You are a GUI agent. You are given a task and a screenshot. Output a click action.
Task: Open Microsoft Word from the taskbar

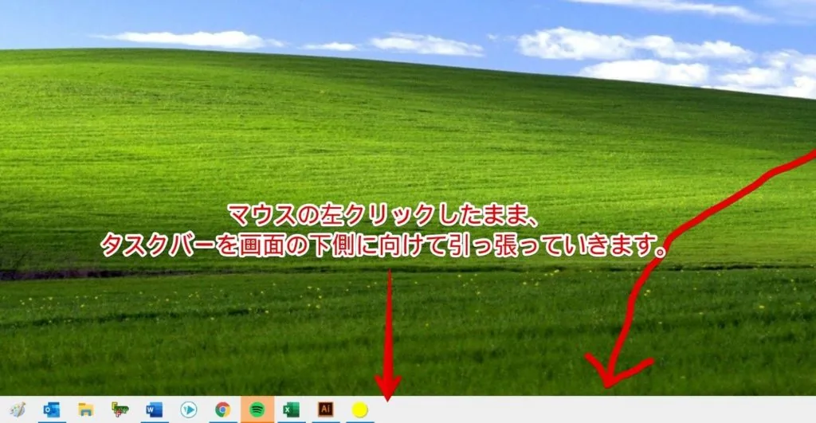coord(155,410)
